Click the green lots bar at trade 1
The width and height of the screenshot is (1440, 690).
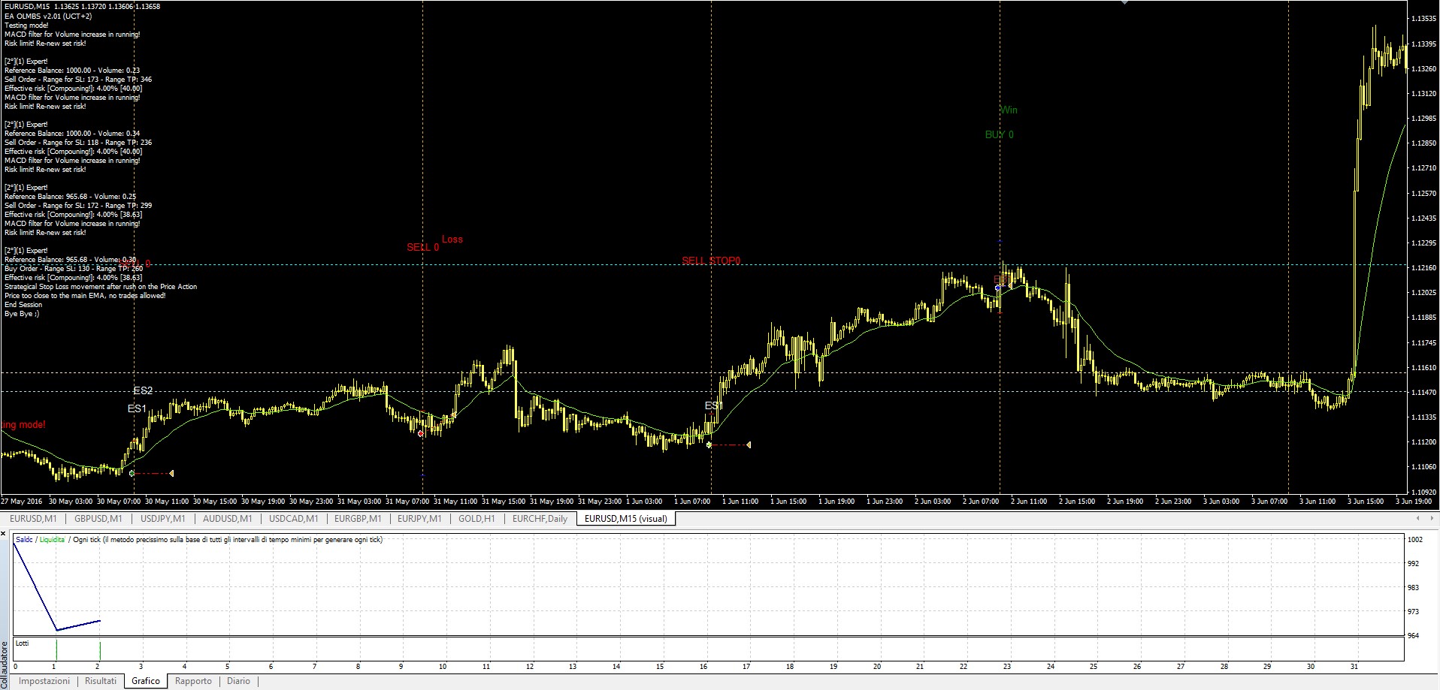coord(56,650)
